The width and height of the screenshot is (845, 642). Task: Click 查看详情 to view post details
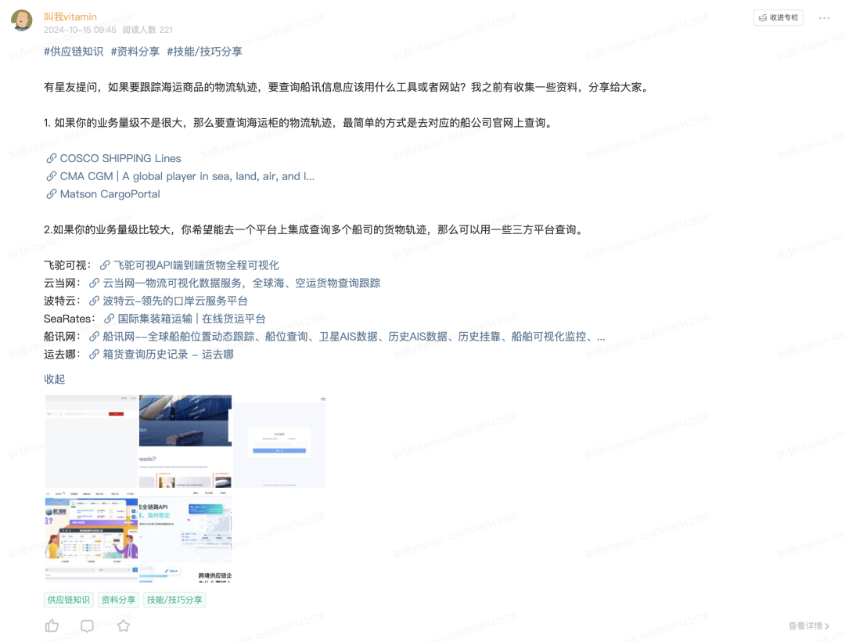pos(808,626)
